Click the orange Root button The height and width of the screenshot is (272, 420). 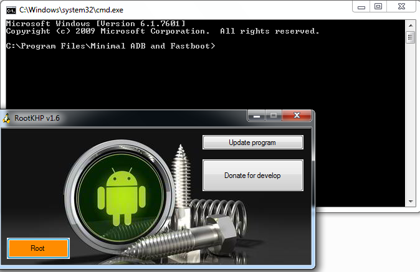pyautogui.click(x=38, y=248)
